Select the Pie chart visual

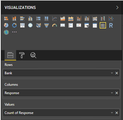(6, 25)
